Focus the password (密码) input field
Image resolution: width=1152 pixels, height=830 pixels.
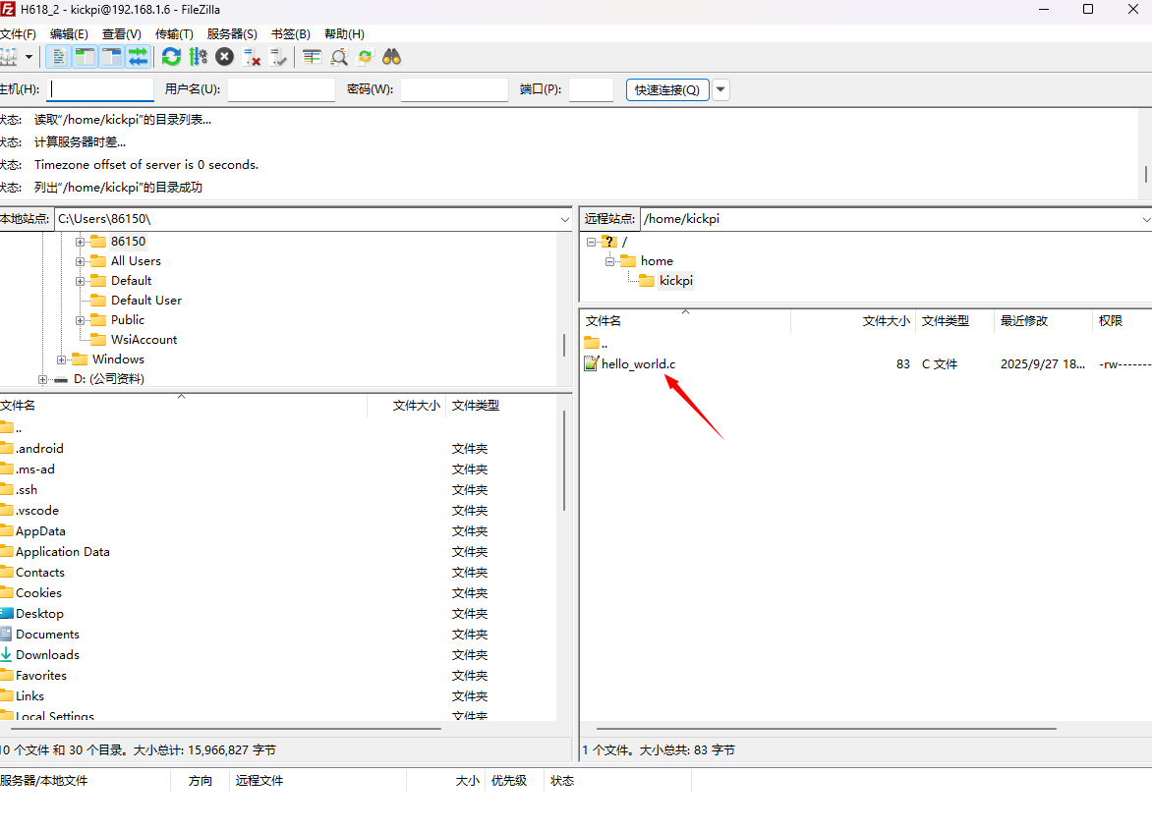[x=454, y=89]
